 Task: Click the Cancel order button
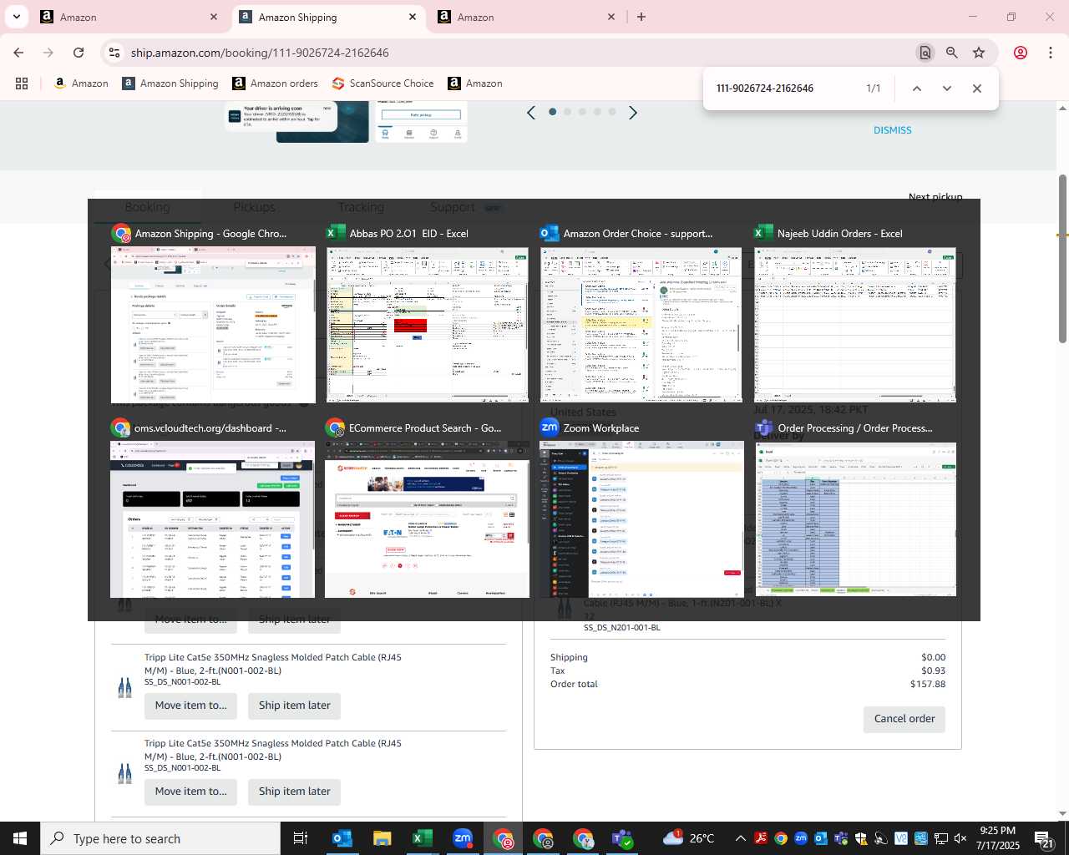[904, 719]
